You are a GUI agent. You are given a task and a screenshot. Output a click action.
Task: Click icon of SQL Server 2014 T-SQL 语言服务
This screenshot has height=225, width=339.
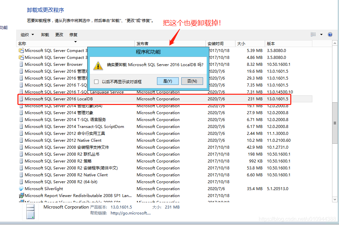point(21,120)
